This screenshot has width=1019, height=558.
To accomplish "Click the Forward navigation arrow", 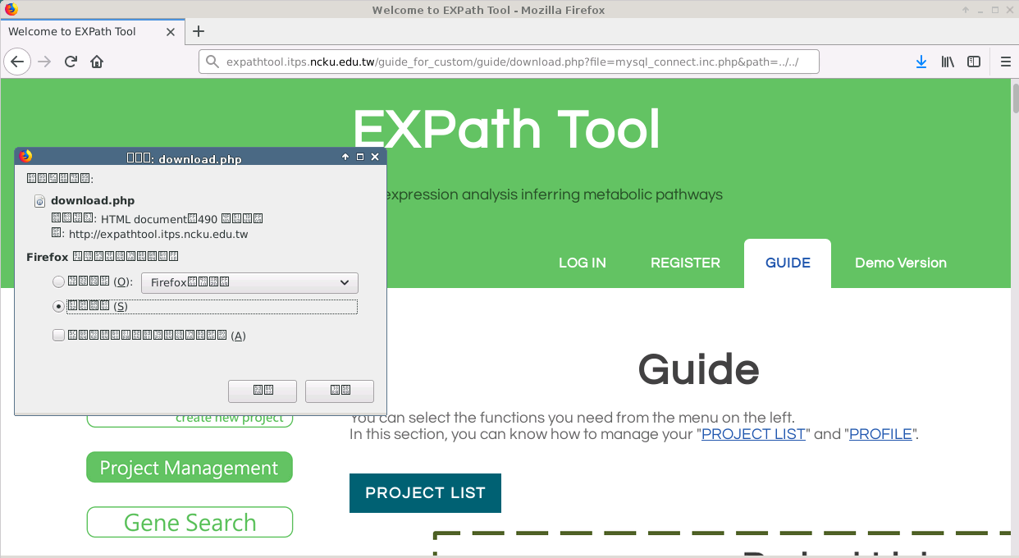I will pos(44,62).
